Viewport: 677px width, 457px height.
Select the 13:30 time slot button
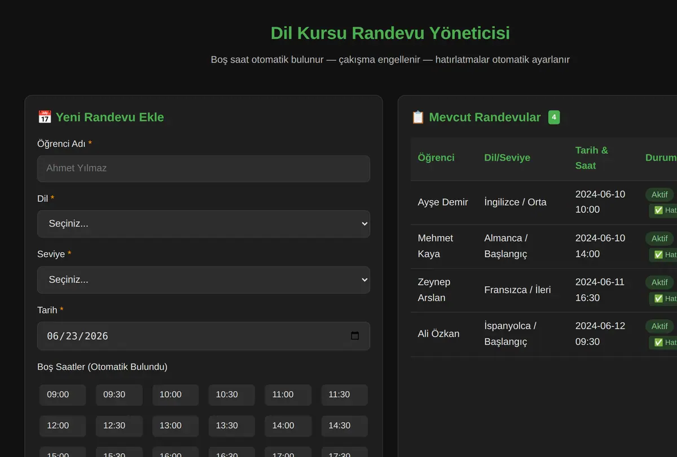tap(232, 425)
